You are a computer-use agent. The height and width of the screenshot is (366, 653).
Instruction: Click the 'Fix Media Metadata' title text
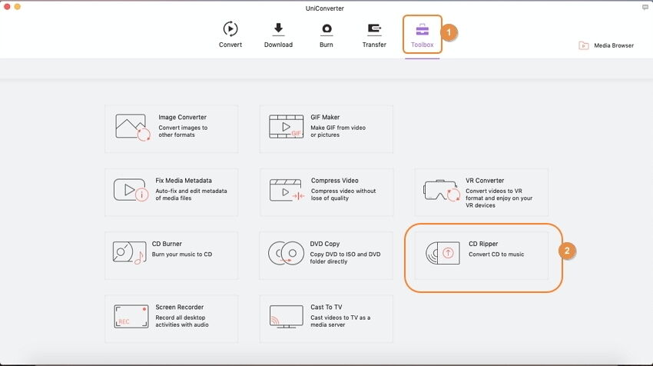(x=184, y=181)
